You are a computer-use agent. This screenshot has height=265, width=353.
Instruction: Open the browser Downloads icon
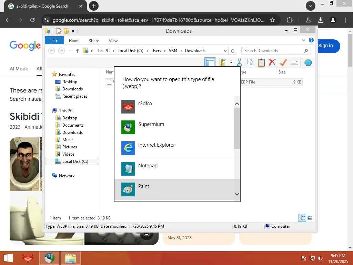[x=320, y=20]
